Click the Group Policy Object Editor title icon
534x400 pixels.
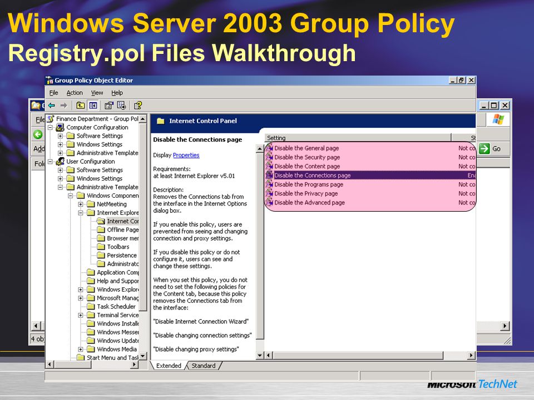50,80
